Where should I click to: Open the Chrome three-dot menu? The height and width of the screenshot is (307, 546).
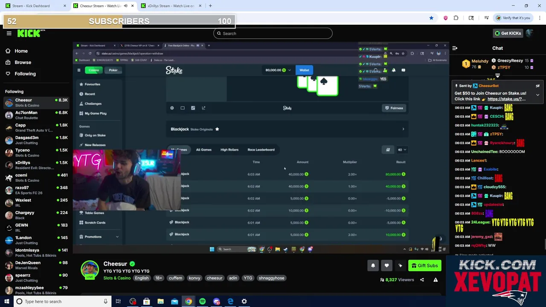[540, 18]
